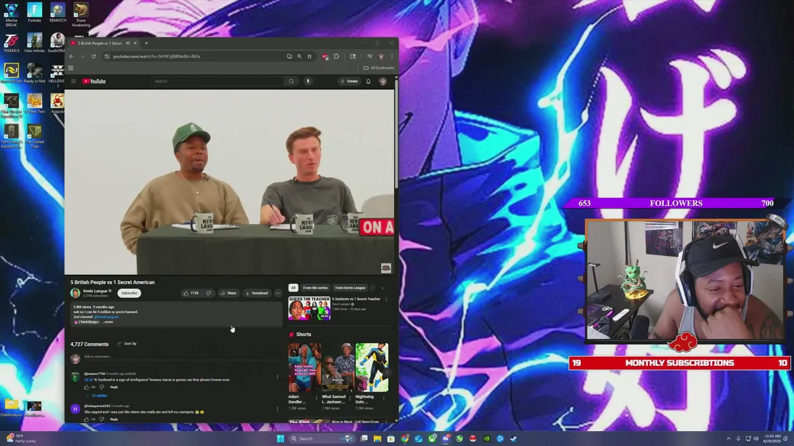Open options for joeuwu7760's comment

click(x=277, y=377)
